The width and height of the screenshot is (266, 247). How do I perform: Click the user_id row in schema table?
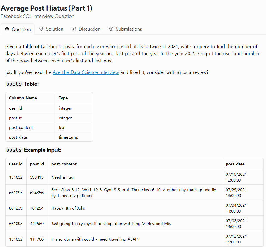[49, 108]
